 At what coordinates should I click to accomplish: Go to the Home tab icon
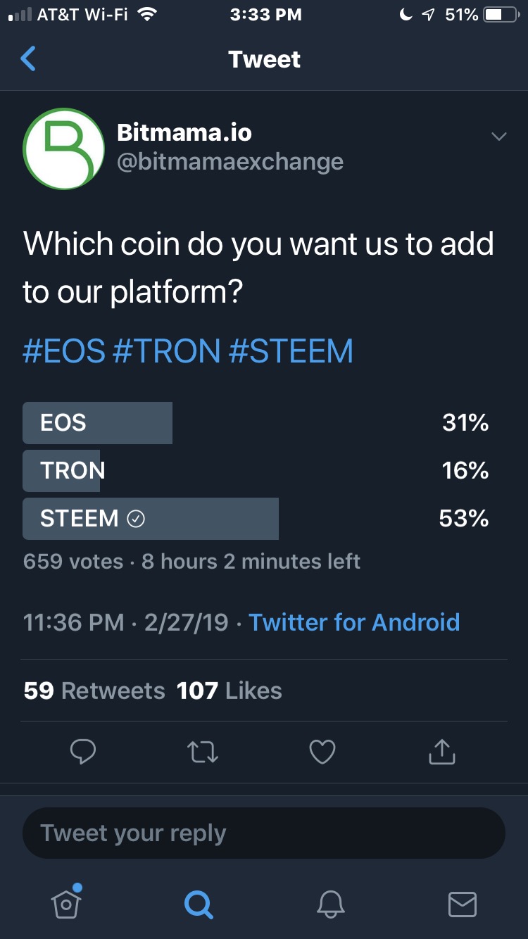(x=66, y=903)
